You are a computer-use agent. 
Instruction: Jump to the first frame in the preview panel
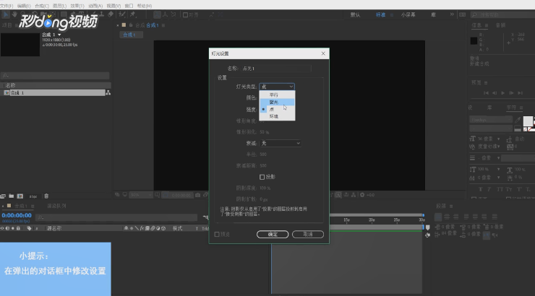(x=486, y=92)
